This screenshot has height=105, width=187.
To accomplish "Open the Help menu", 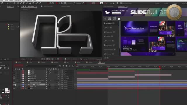I will tap(35, 1).
